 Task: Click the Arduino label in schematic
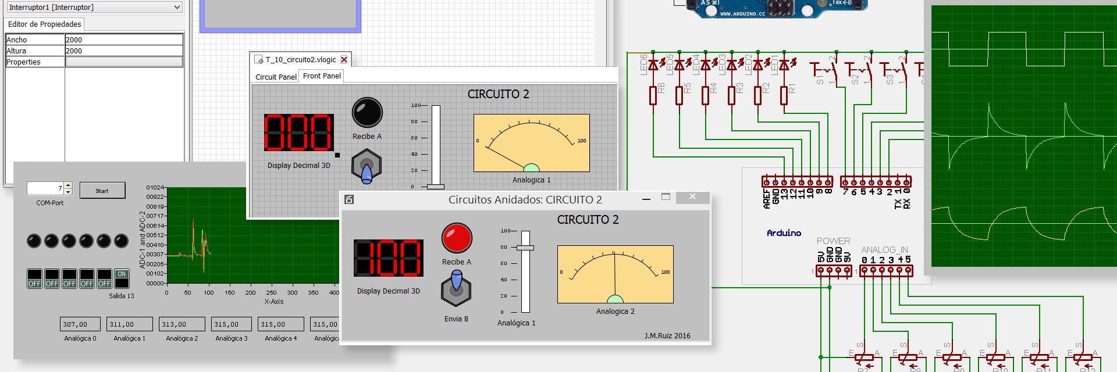coord(784,233)
